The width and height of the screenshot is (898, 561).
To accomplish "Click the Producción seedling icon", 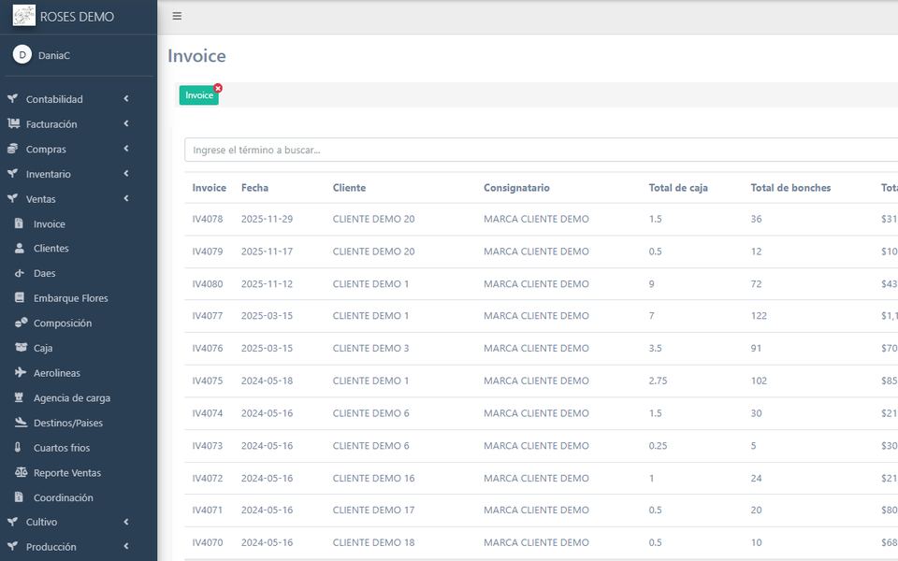I will click(12, 546).
